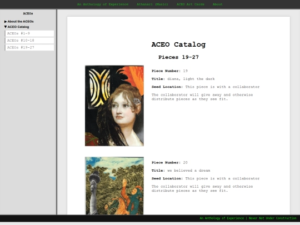Click the collaborator note under piece 20

point(202,189)
